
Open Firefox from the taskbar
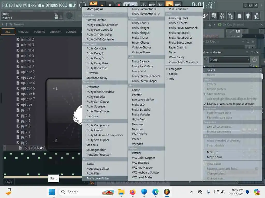pyautogui.click(x=133, y=192)
